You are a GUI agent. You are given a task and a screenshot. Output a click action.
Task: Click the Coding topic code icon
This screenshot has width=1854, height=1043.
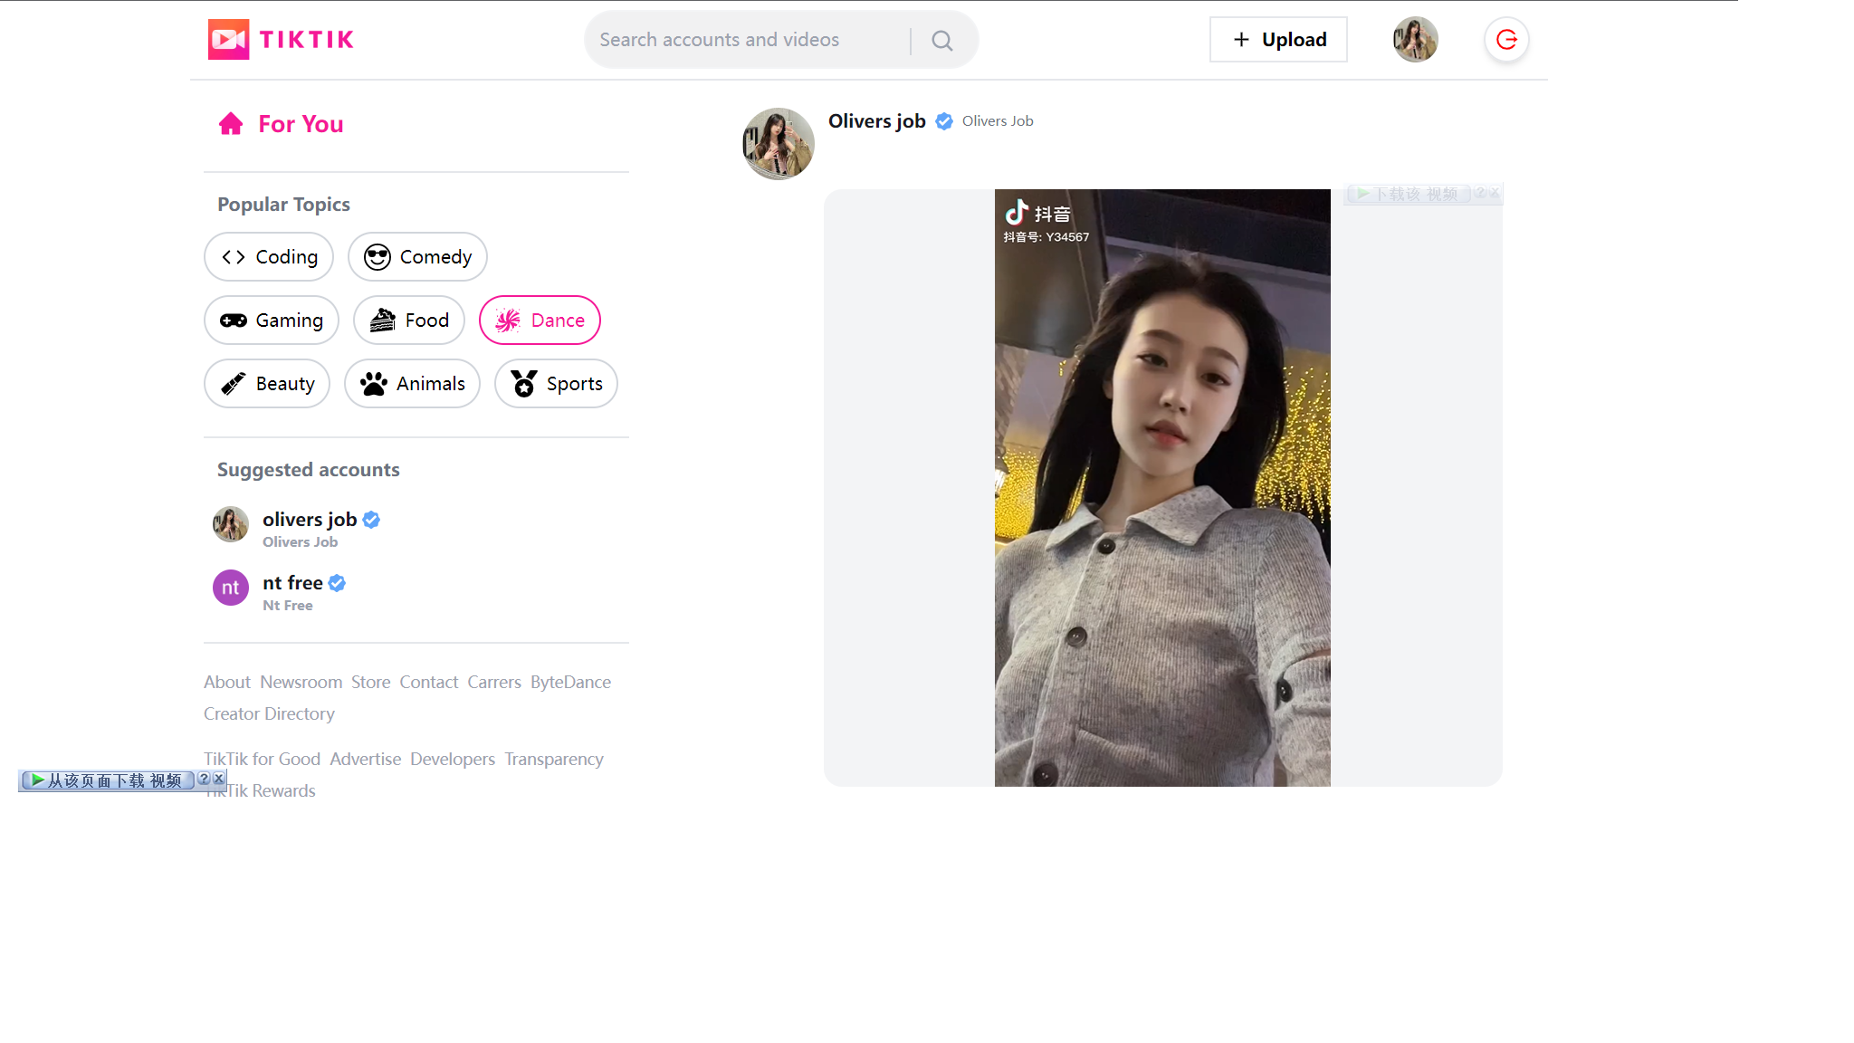233,256
